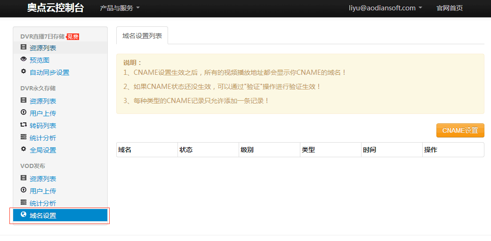Click stats icon beside DVR永久存储 统计分析
This screenshot has height=241, width=491.
click(24, 137)
